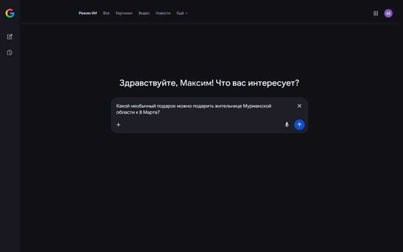The height and width of the screenshot is (252, 403).
Task: Click the Google logo
Action: (10, 13)
